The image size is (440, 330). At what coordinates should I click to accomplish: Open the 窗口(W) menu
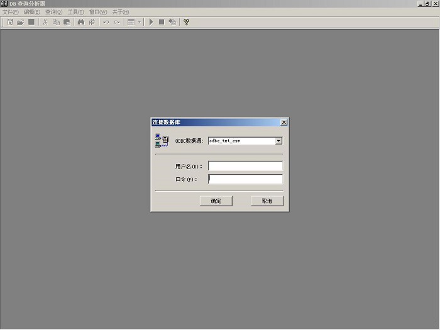tap(98, 12)
